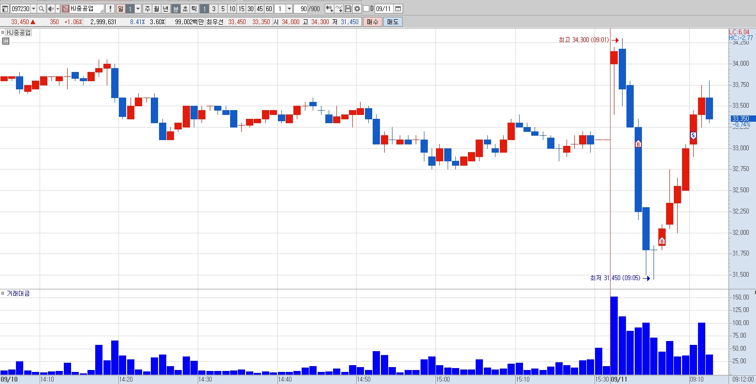Switch chart to 틱 (tick) mode

pos(194,9)
